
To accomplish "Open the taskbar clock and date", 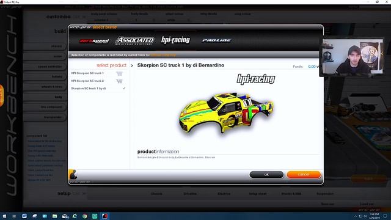I will click(x=375, y=216).
